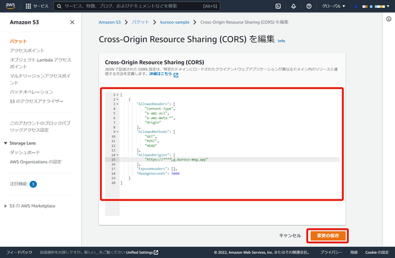Collapse AllowedOrigins fold arrow on line 14
The width and height of the screenshot is (395, 258).
click(117, 155)
